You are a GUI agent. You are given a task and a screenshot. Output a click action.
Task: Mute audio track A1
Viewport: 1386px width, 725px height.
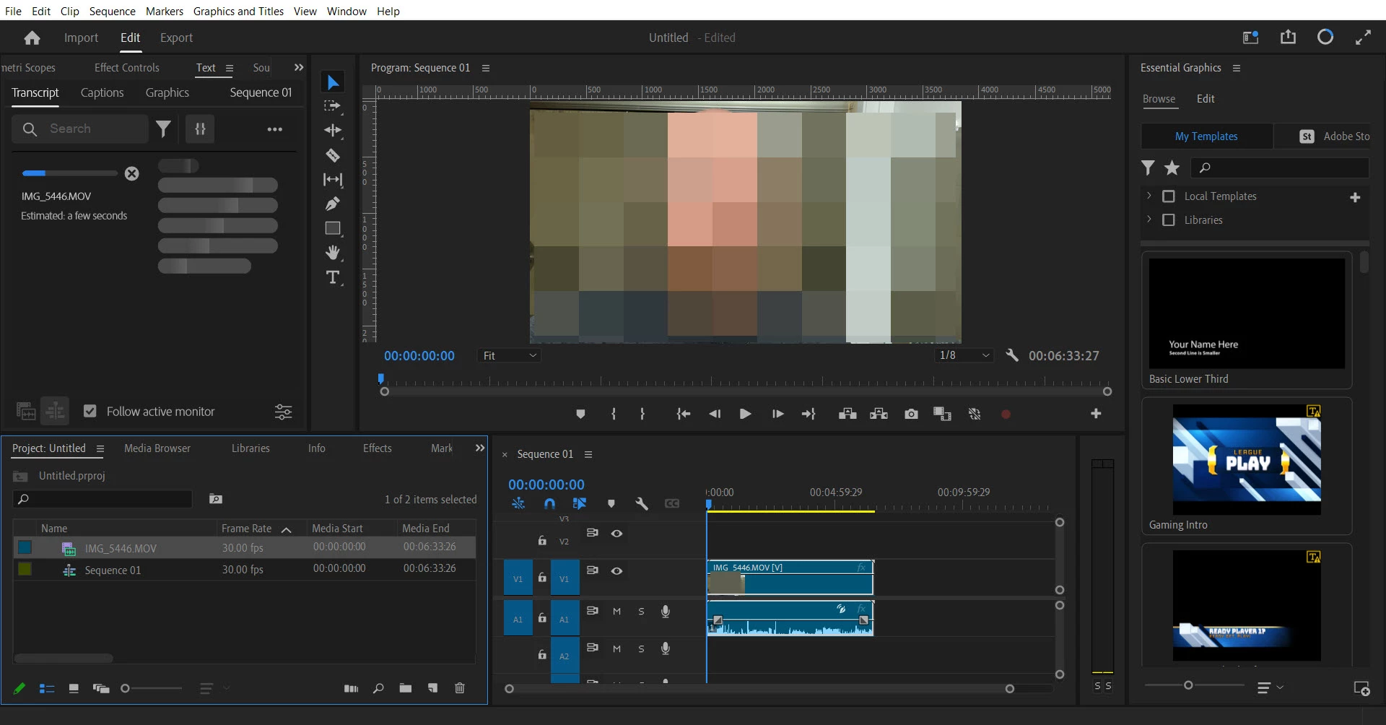point(616,611)
